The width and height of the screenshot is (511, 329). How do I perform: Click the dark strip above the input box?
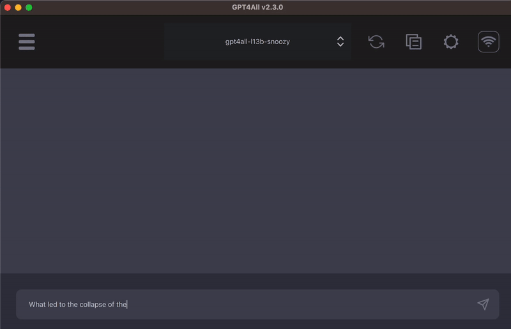(x=256, y=281)
